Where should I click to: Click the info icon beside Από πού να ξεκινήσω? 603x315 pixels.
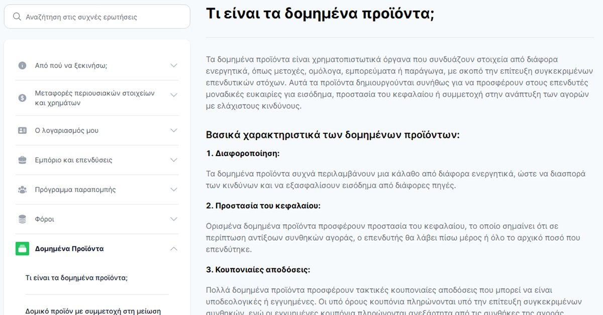coord(22,65)
